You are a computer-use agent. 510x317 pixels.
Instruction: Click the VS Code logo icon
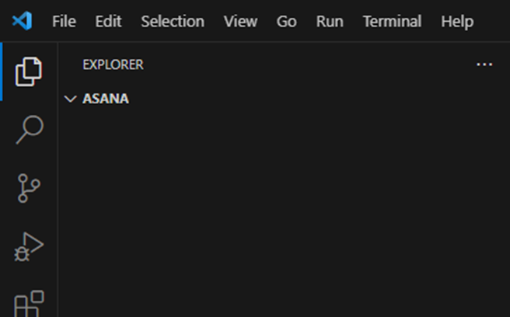(22, 21)
